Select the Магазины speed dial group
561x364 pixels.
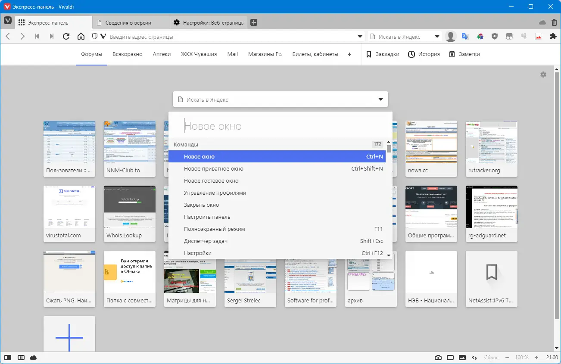tap(265, 54)
